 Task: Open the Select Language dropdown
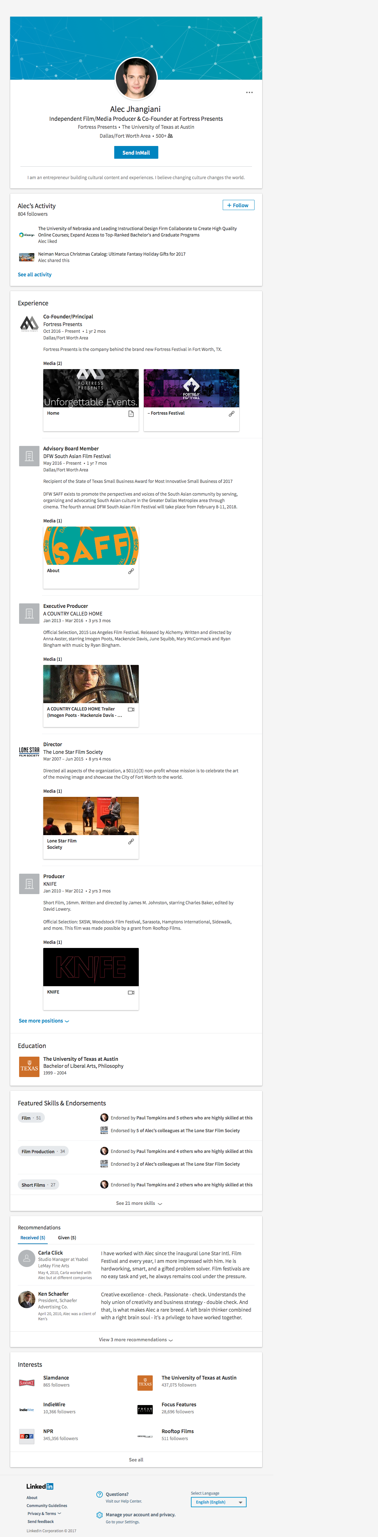[219, 1502]
